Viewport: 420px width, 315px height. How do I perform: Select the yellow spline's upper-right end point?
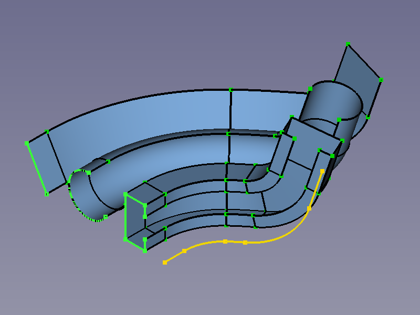(x=322, y=171)
